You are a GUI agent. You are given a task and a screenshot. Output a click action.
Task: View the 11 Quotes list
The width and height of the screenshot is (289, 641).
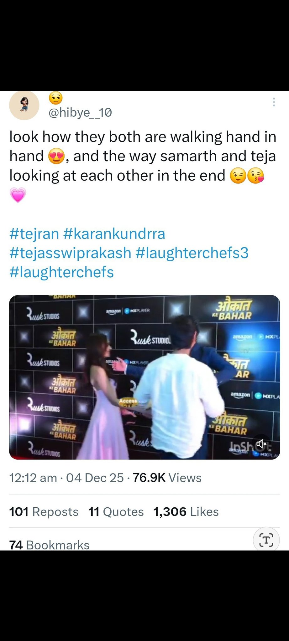(116, 512)
